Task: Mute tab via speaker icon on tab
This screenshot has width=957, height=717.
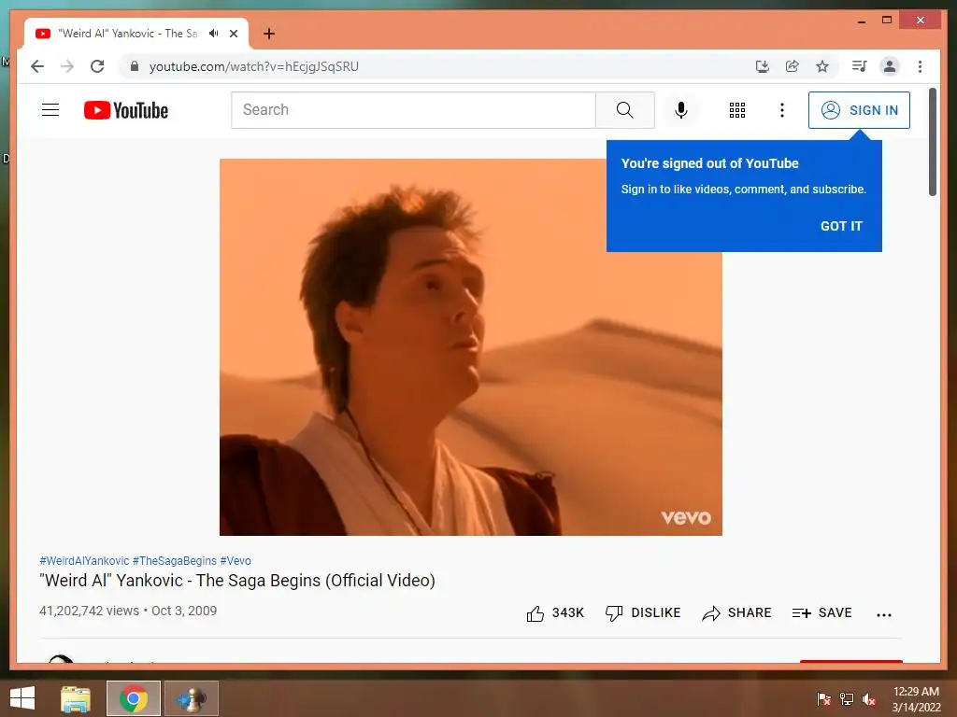Action: (214, 34)
